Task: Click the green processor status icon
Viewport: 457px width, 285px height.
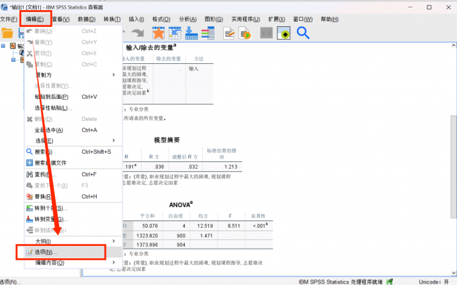Action: click(389, 282)
